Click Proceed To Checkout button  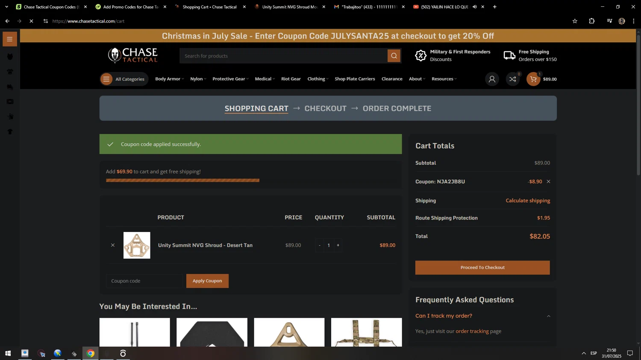point(482,268)
